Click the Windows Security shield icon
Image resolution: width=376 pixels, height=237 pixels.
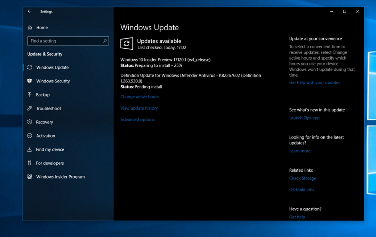(30, 81)
